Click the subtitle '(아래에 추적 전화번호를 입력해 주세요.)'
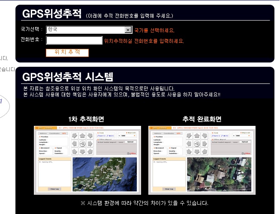The width and height of the screenshot is (280, 214). 129,16
